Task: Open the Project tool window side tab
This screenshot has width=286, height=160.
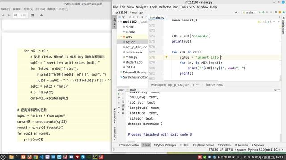Action: [114, 22]
